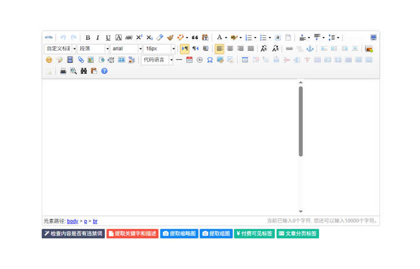This screenshot has height=269, width=420.
Task: Attach a file with the paperclip icon
Action: 80,60
